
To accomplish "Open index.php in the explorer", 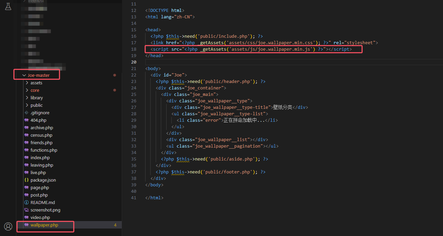I will click(x=40, y=157).
